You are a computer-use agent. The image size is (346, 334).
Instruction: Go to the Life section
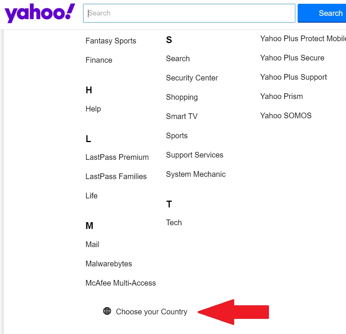(91, 196)
